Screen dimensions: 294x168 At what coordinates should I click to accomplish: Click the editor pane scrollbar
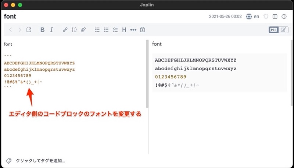(x=147, y=74)
